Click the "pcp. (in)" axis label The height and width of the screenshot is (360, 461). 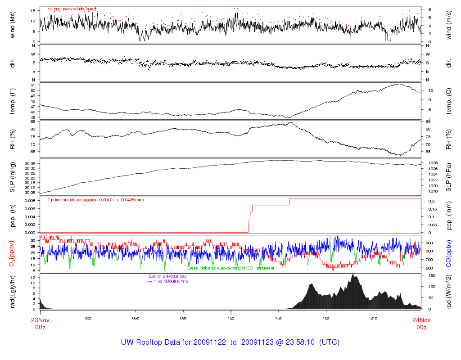tap(13, 215)
